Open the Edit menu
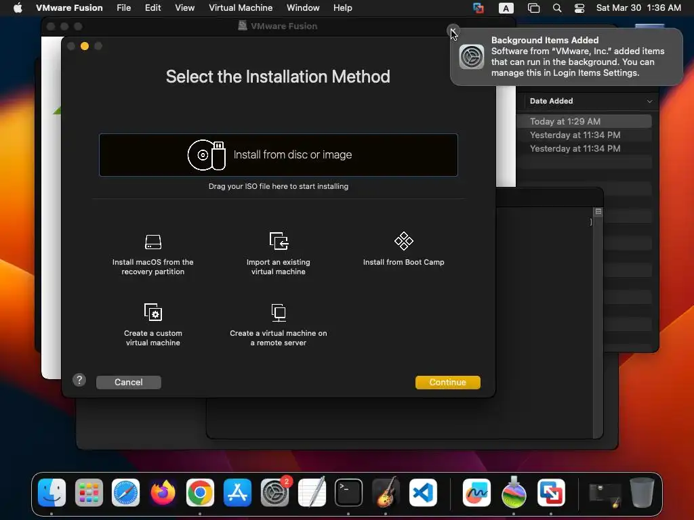The height and width of the screenshot is (520, 694). pos(152,7)
